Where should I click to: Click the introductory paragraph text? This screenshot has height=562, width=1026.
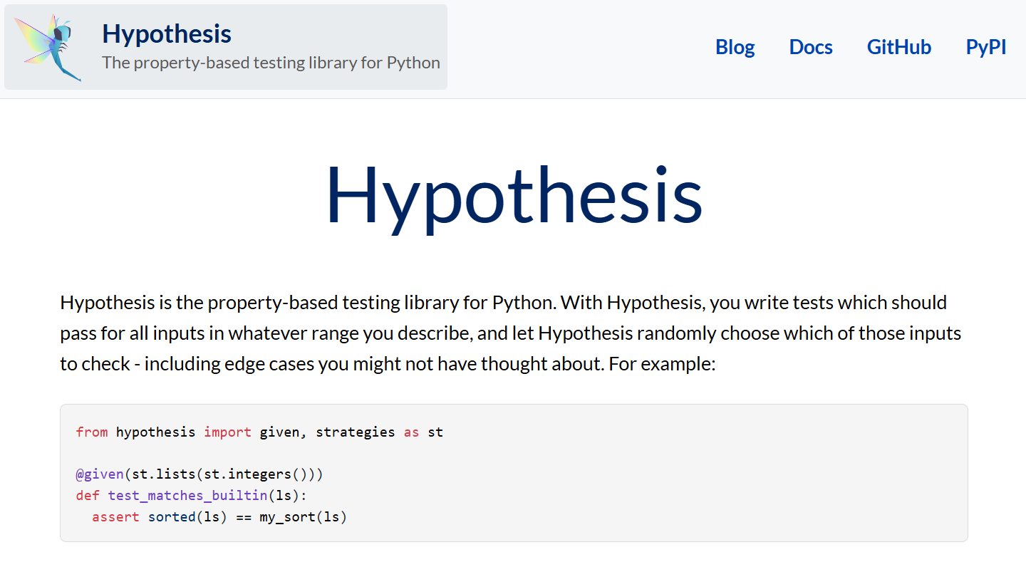(511, 333)
